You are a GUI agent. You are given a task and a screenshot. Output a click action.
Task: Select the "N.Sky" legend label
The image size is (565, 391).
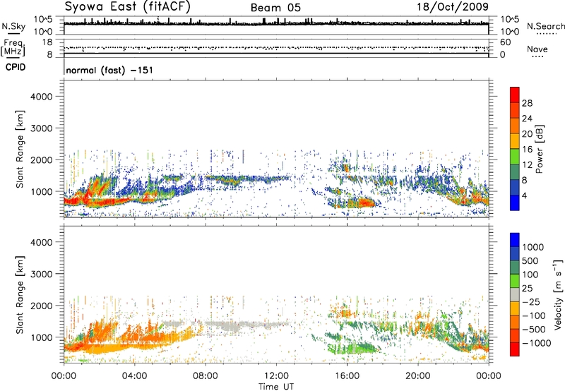click(x=13, y=26)
